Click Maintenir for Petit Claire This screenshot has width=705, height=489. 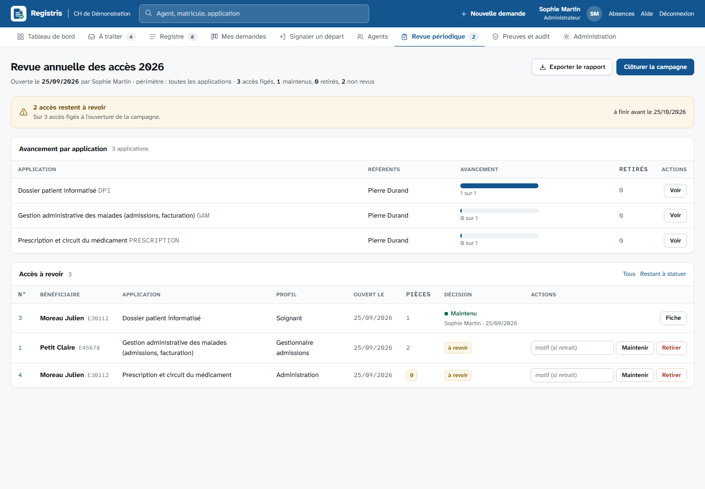(635, 348)
